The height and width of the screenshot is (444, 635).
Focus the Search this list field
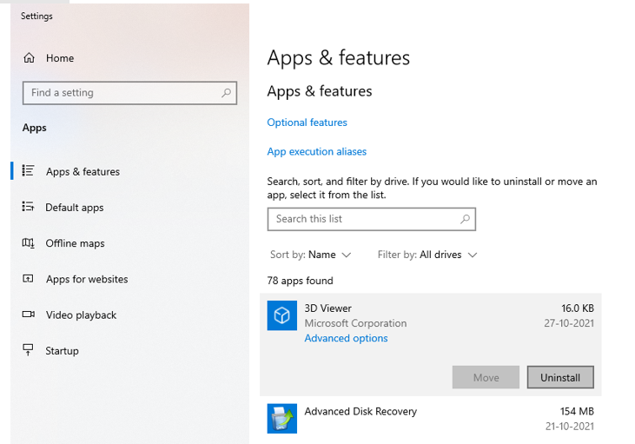click(372, 219)
